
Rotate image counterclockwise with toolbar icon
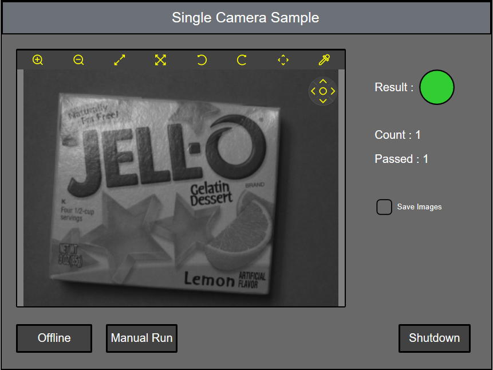(202, 60)
